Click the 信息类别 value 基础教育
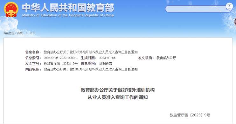The height and width of the screenshot is (124, 236). pyautogui.click(x=106, y=64)
